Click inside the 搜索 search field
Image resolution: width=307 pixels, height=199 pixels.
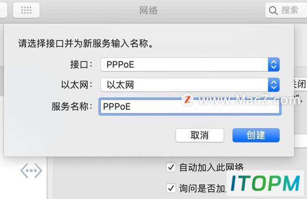point(286,11)
